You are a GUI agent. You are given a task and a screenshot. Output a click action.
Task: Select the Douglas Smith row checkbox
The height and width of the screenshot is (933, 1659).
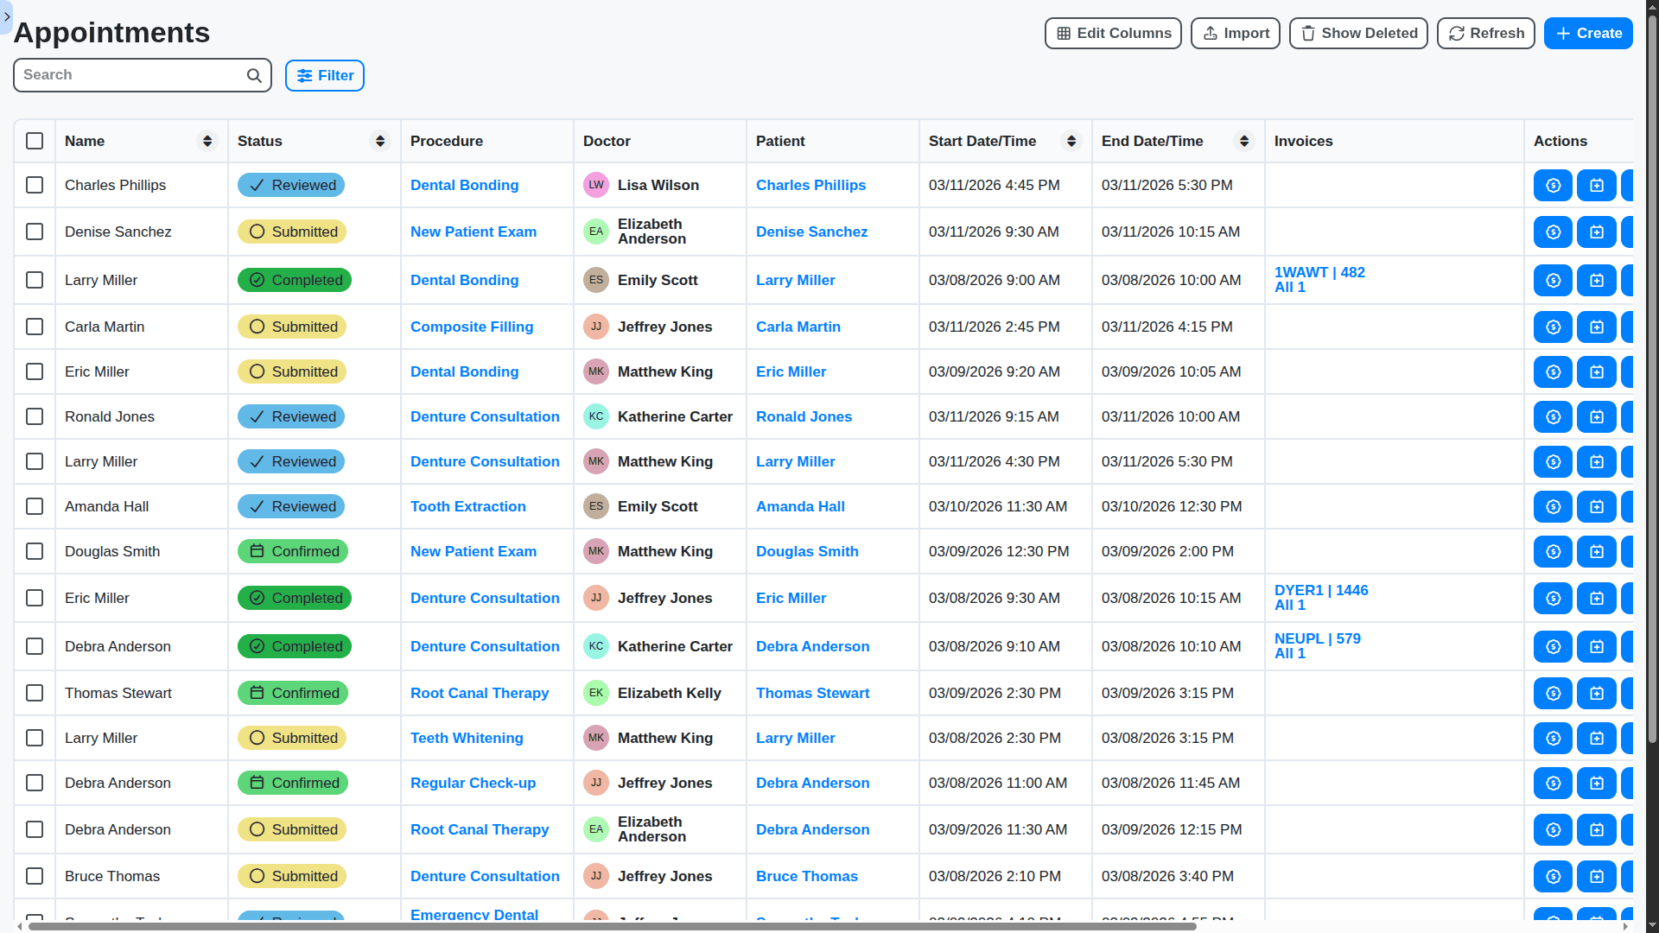click(35, 552)
